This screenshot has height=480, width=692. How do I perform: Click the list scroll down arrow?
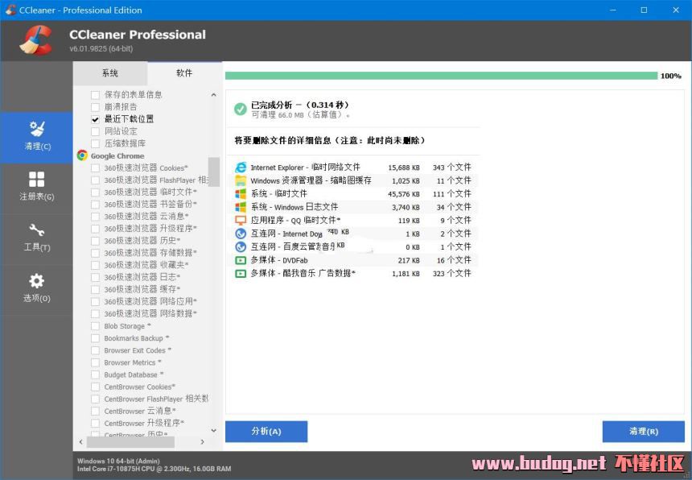[213, 430]
